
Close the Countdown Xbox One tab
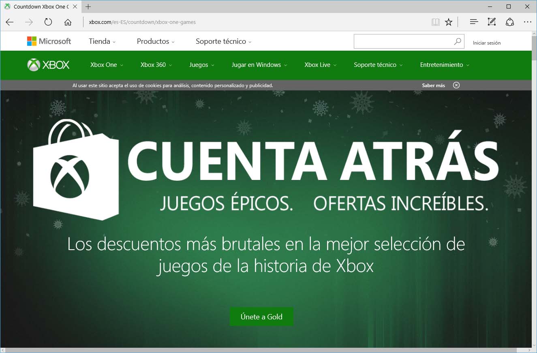click(x=75, y=6)
